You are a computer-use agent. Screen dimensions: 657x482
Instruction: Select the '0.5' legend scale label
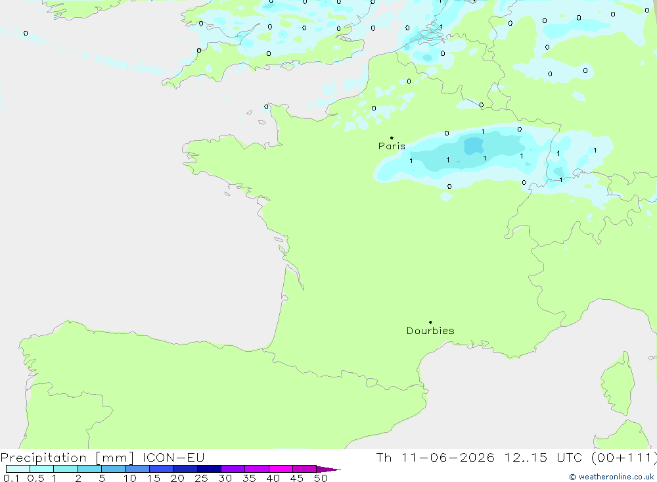click(35, 478)
